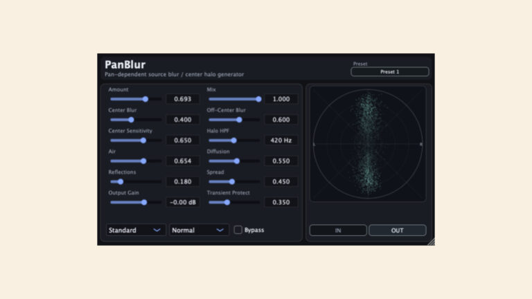Viewport: 532px width, 299px height.
Task: Expand the Normal quality dropdown
Action: coord(199,230)
